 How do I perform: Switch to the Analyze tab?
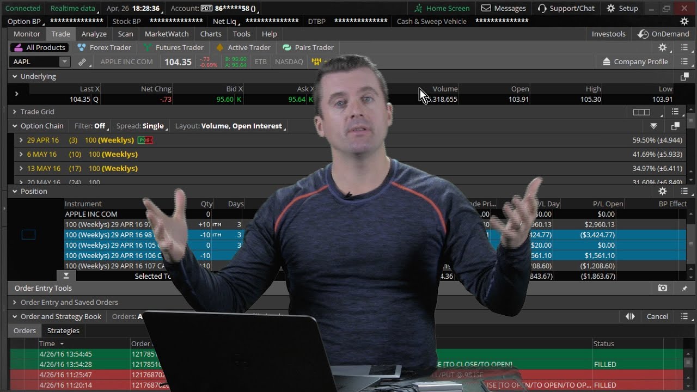[x=94, y=34]
